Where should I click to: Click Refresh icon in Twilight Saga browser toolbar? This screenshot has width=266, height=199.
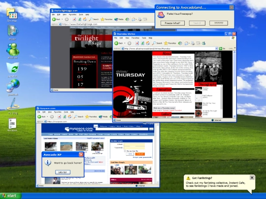[x=79, y=19]
